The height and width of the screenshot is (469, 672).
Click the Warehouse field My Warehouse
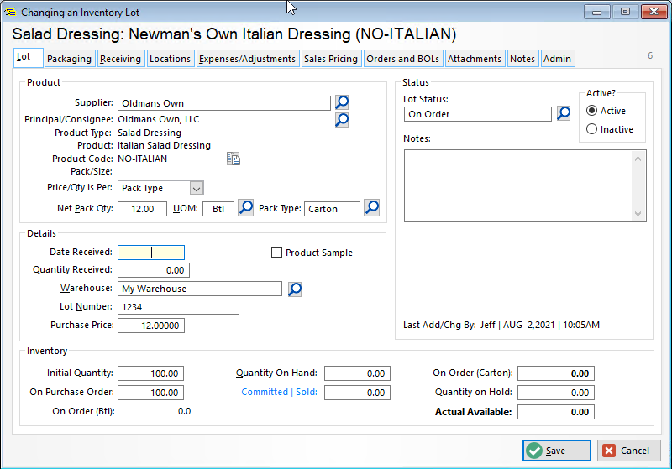point(200,289)
